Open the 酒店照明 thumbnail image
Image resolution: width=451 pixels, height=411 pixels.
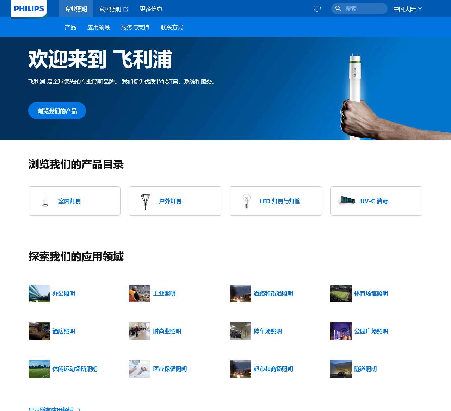coord(39,331)
